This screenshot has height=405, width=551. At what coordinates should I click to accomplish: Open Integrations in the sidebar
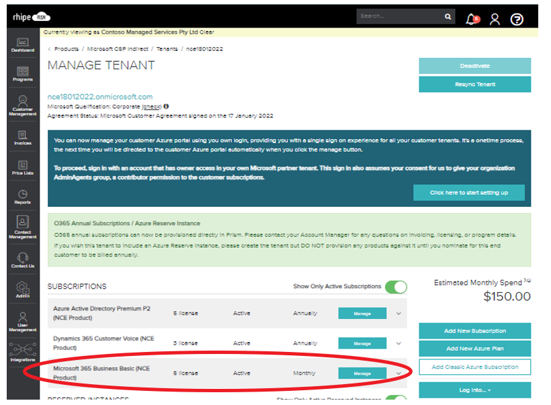coord(22,352)
